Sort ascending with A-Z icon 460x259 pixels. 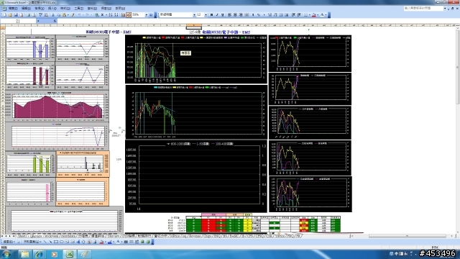point(111,14)
